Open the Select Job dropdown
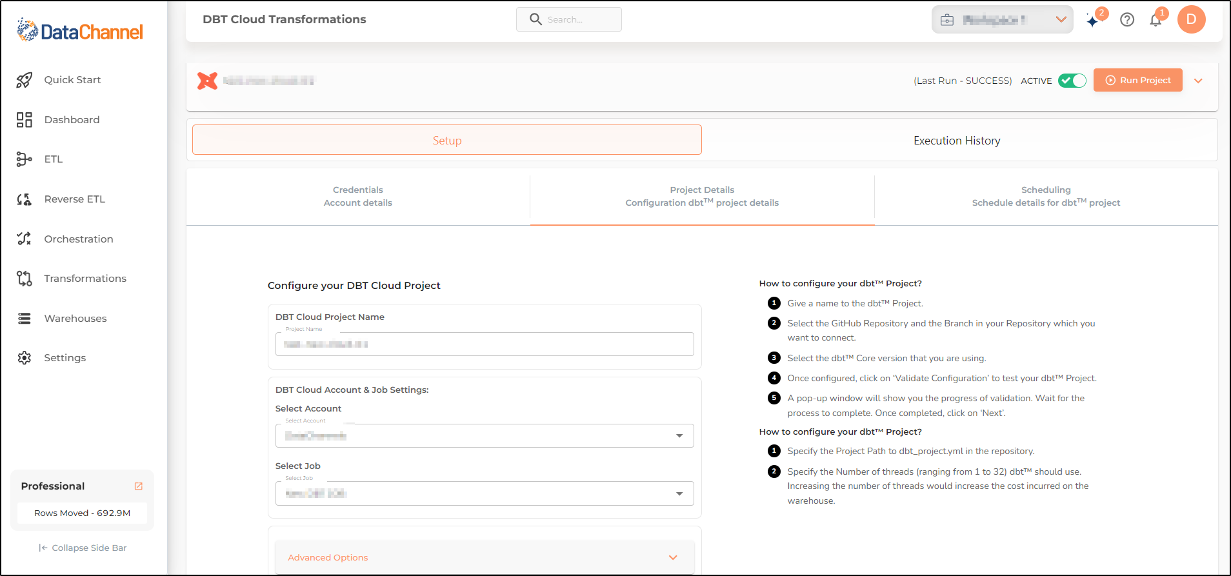Viewport: 1231px width, 576px height. (485, 493)
